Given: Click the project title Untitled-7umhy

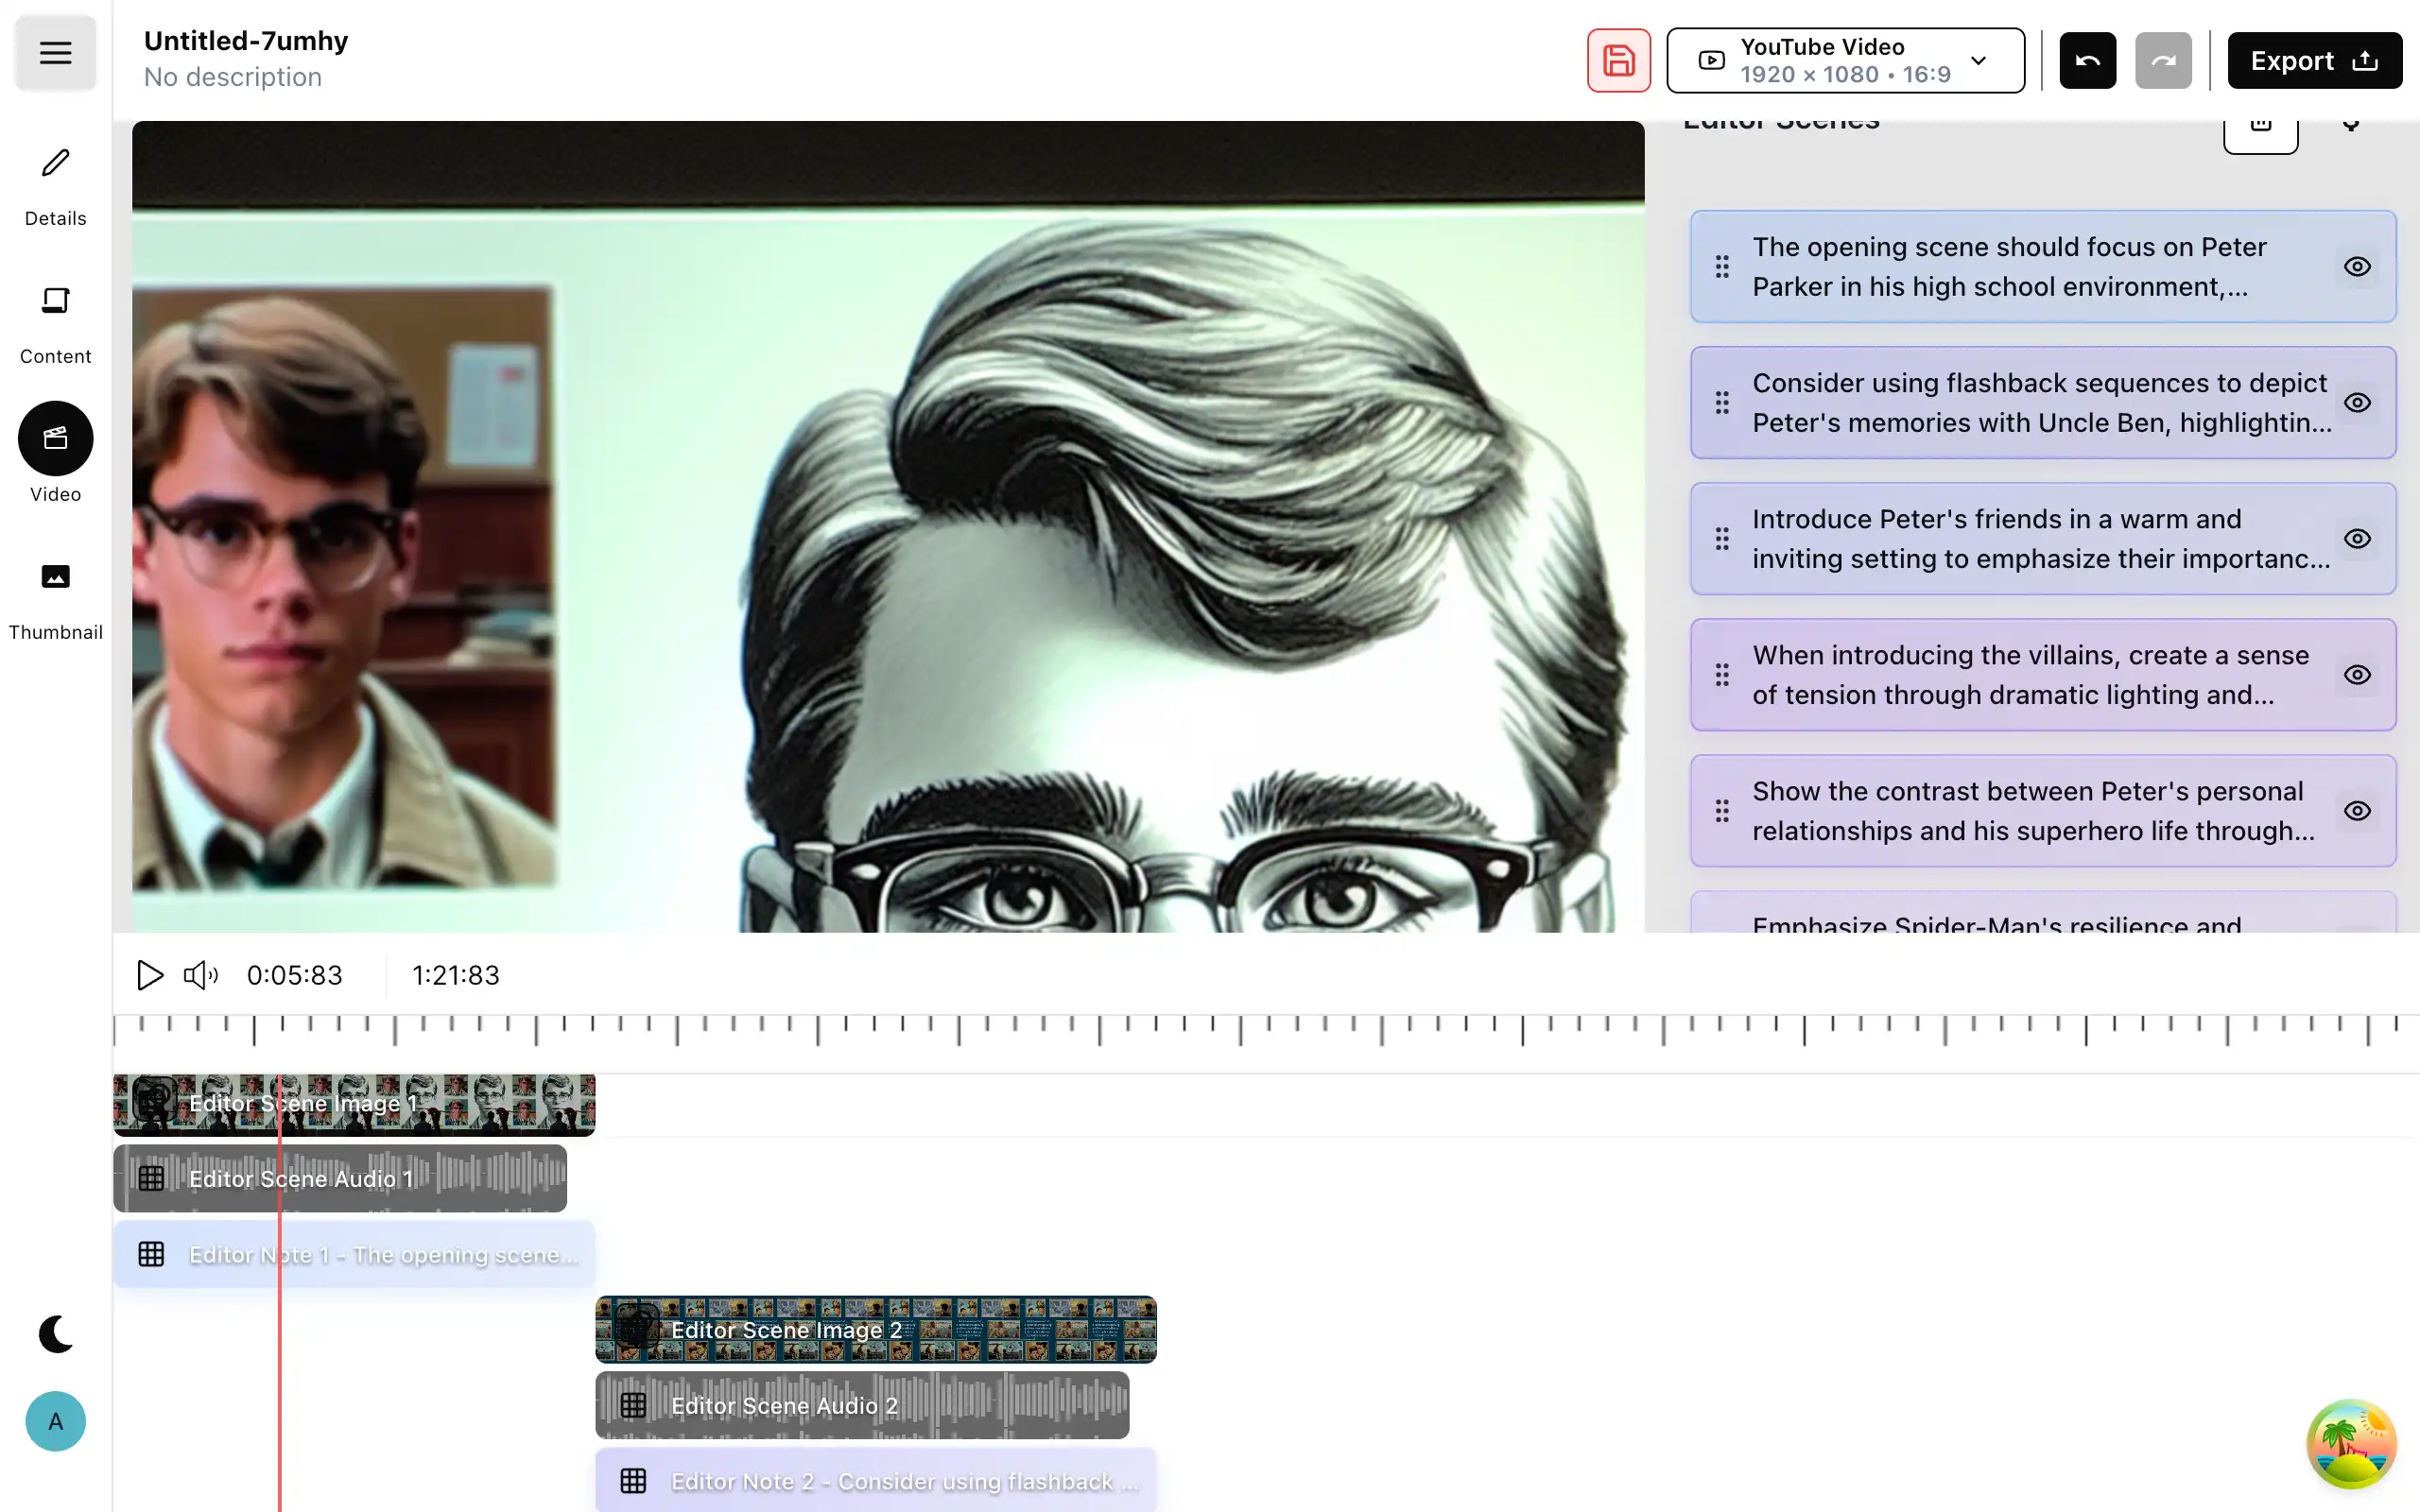Looking at the screenshot, I should [246, 41].
